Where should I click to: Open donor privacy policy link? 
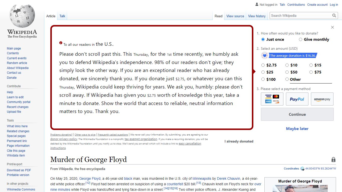[x=64, y=139]
